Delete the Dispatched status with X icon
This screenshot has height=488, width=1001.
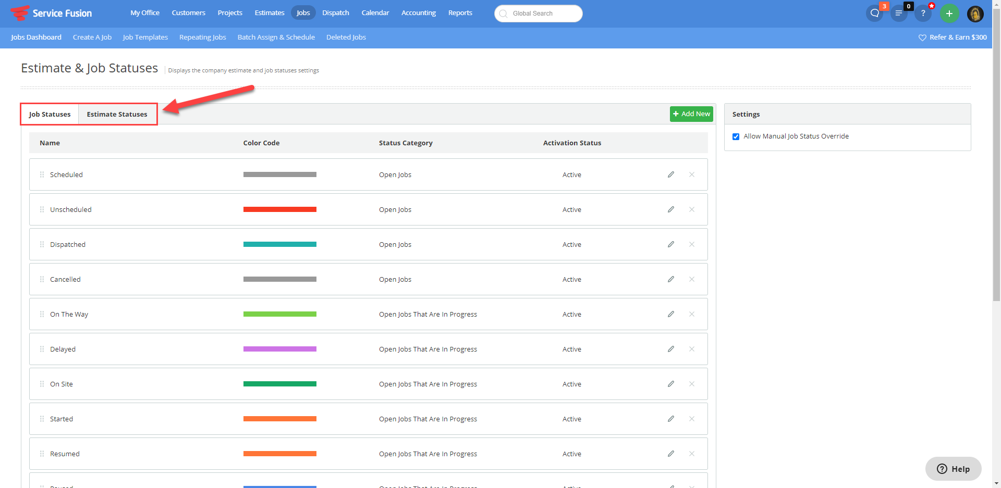click(x=692, y=244)
